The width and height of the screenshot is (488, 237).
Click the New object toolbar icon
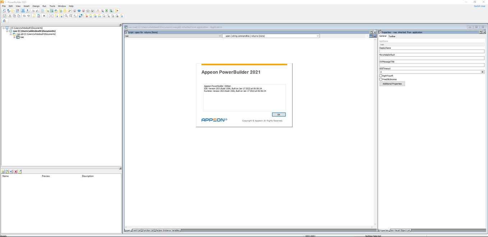[x=4, y=11]
